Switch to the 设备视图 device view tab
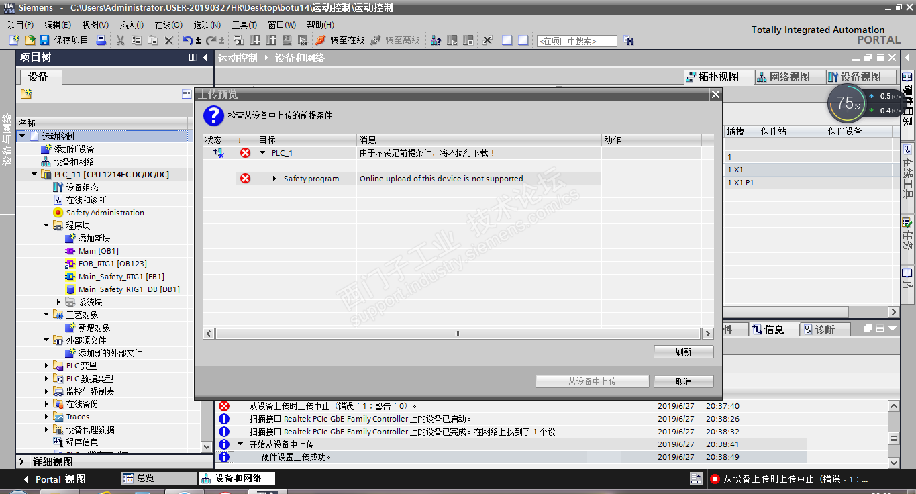Viewport: 916px width, 494px height. 861,77
